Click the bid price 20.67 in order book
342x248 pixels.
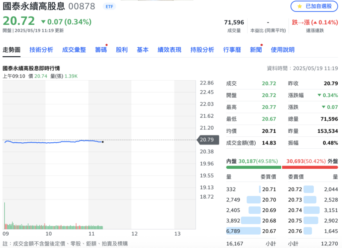click(x=269, y=231)
